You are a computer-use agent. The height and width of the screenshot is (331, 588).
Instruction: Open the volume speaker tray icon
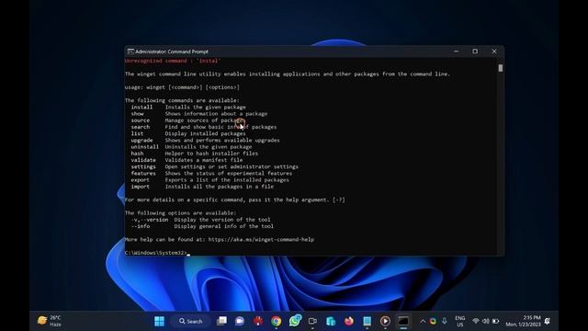click(486, 321)
